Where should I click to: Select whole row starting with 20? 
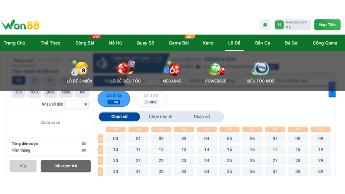[100, 160]
